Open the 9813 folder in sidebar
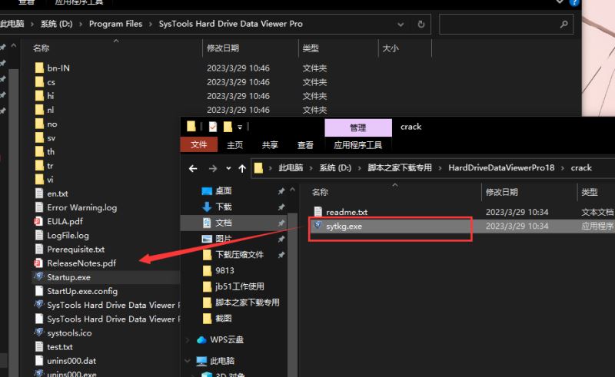This screenshot has height=377, width=615. coord(224,271)
